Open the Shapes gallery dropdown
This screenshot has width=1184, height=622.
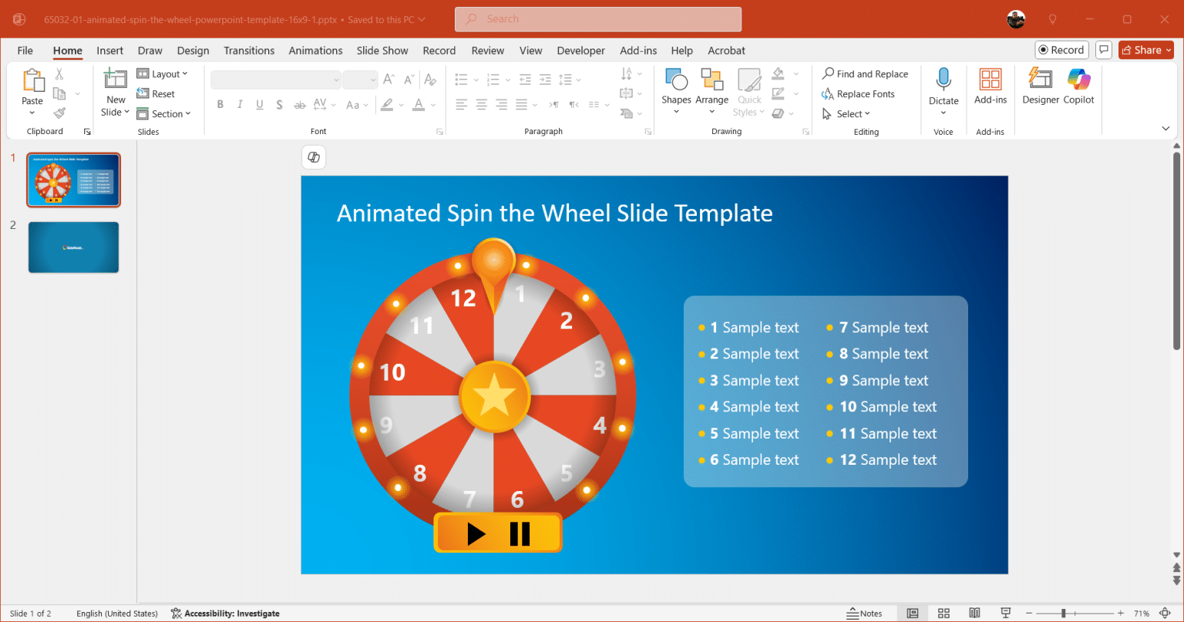[x=676, y=91]
